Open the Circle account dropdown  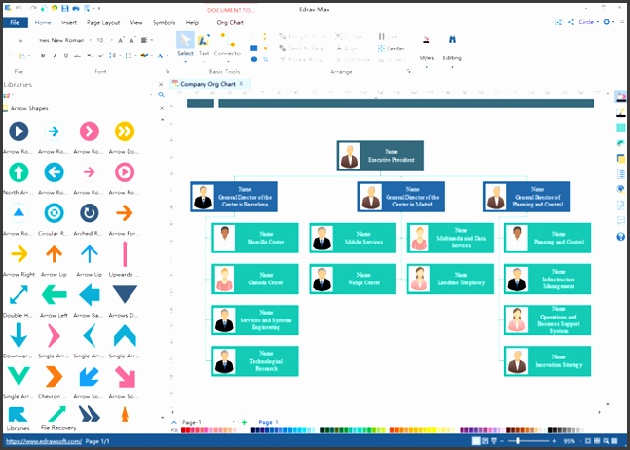point(588,22)
